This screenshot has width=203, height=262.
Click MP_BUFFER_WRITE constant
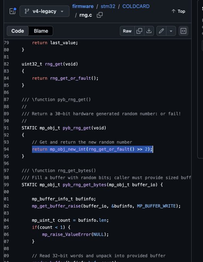point(156,206)
